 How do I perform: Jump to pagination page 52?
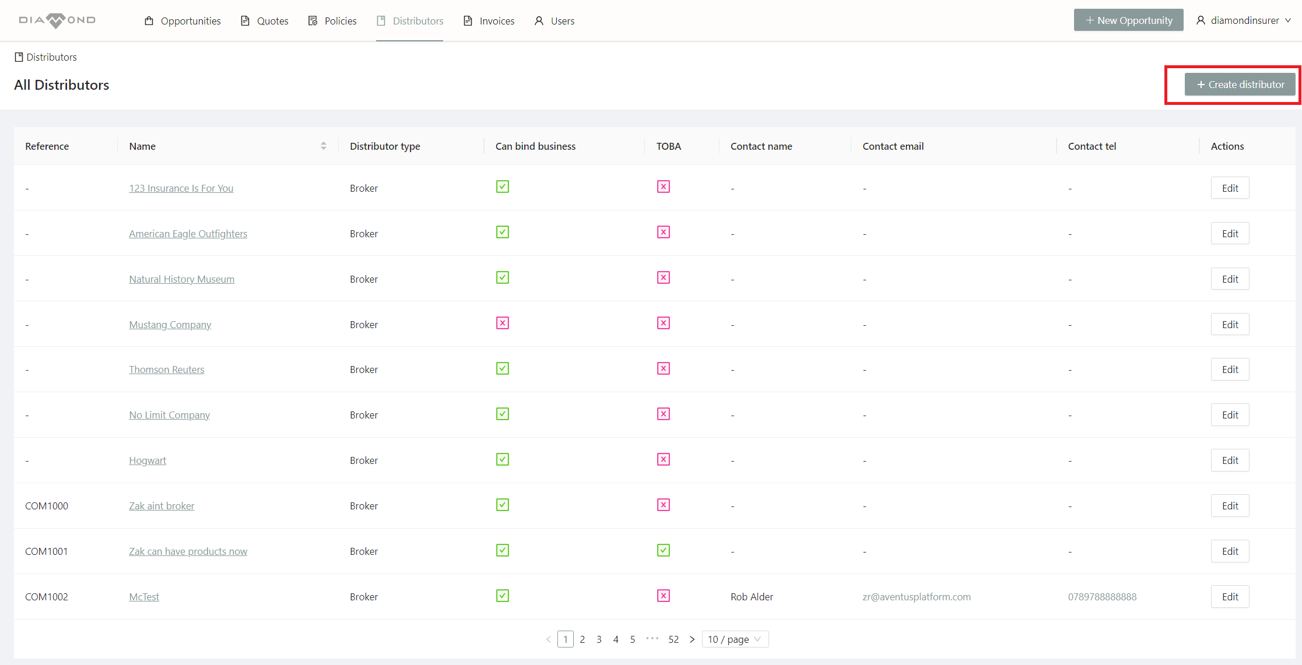[673, 639]
